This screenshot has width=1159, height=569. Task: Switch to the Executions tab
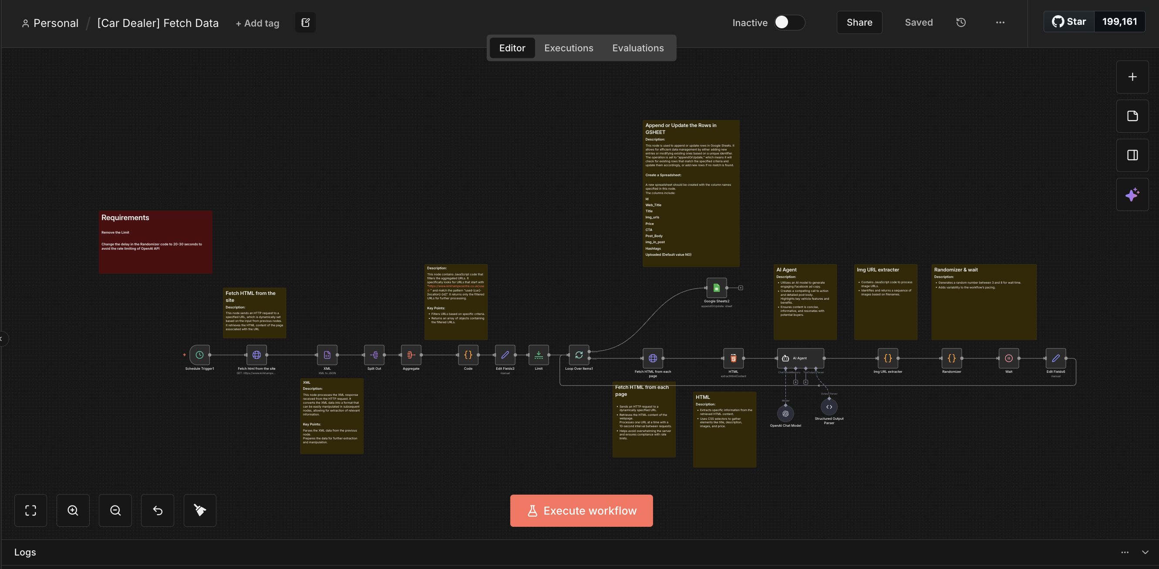pyautogui.click(x=569, y=48)
